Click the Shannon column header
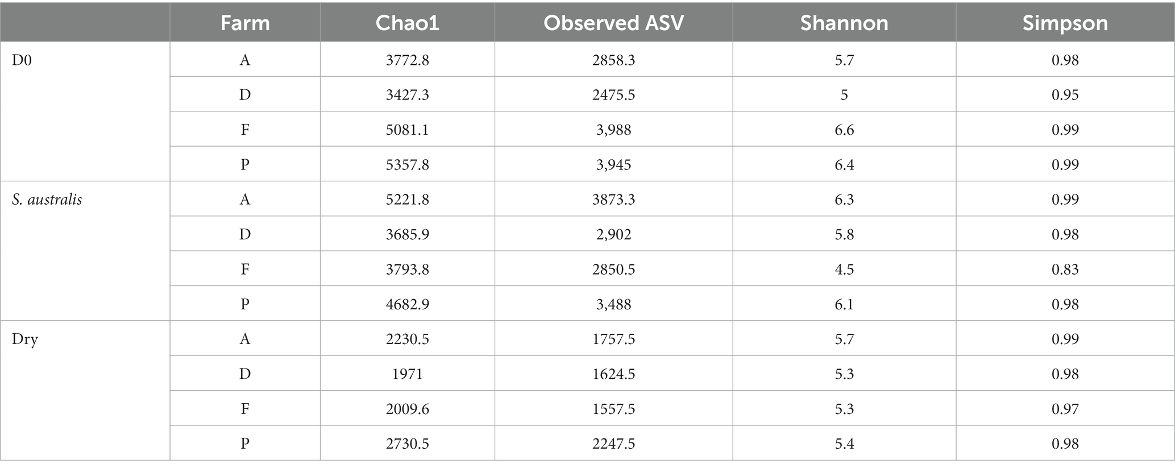The width and height of the screenshot is (1175, 468). pos(844,23)
